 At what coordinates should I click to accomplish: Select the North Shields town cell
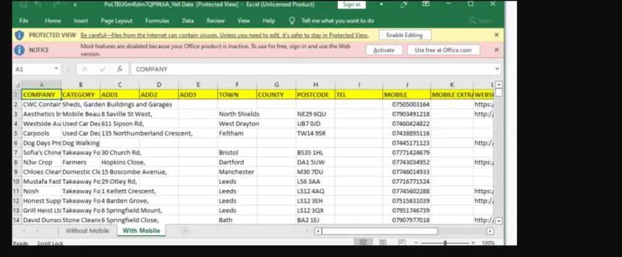(x=237, y=114)
